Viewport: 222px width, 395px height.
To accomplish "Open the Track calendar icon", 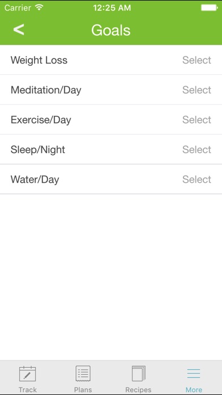I will point(27,374).
